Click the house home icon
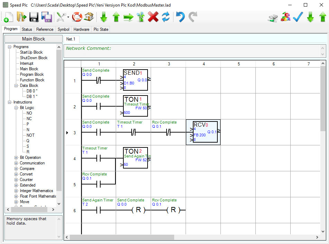 [x=89, y=17]
